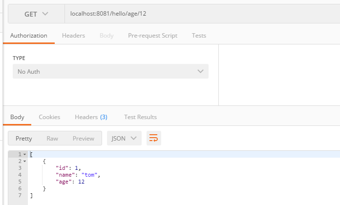Open the JSON format dropdown
This screenshot has width=340, height=205.
124,138
